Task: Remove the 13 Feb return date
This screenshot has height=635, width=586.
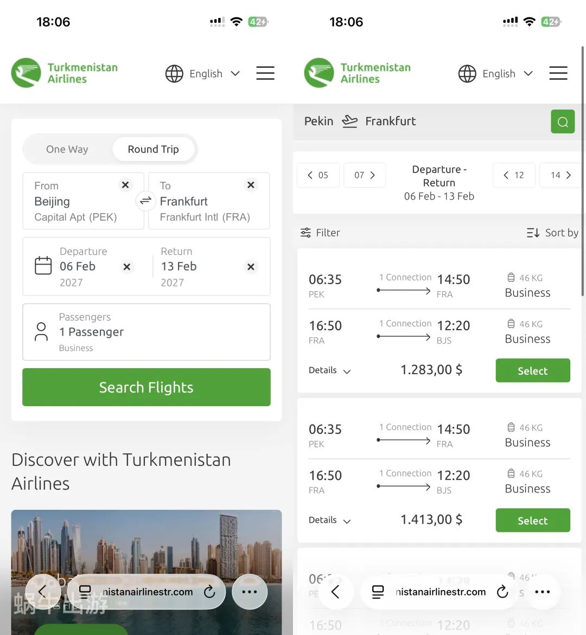Action: (251, 267)
